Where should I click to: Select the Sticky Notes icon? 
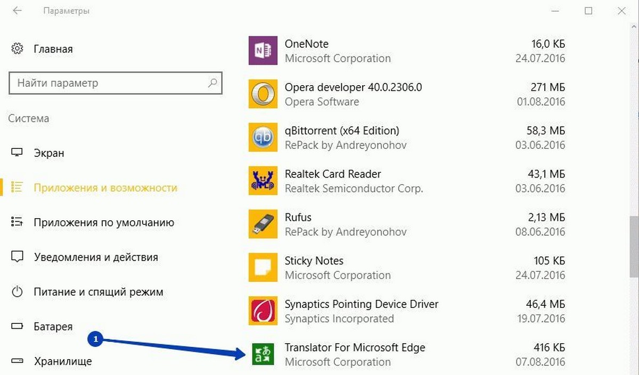(264, 268)
